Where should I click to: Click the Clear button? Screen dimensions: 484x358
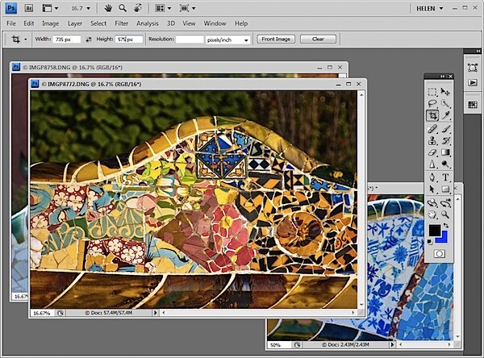click(318, 39)
